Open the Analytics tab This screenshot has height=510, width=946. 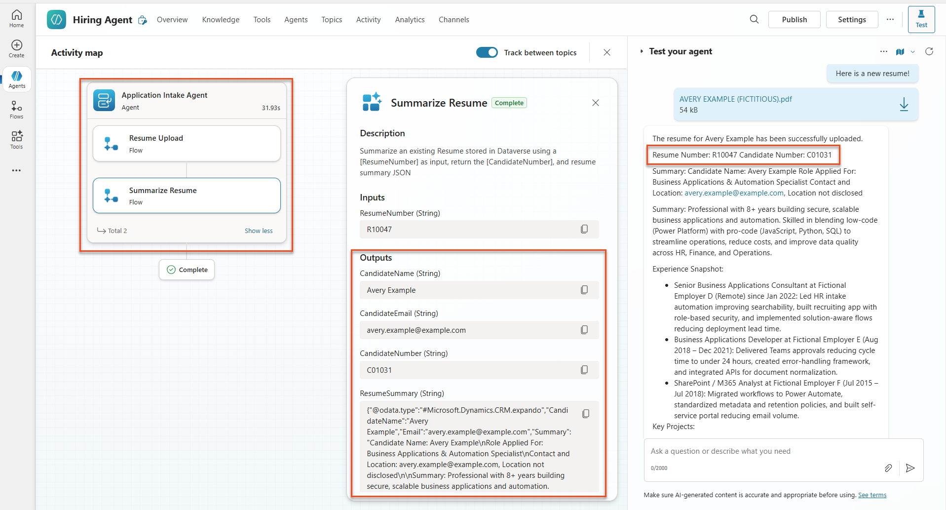click(x=410, y=20)
